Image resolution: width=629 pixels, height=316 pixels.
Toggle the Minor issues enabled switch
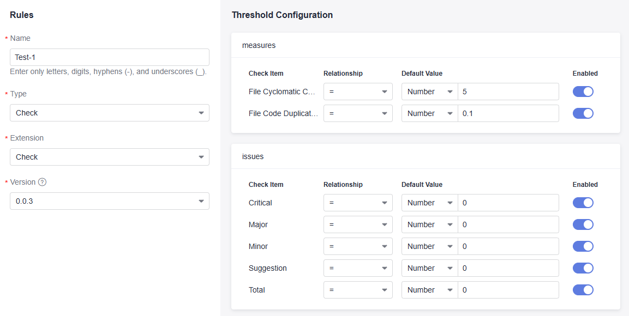tap(583, 246)
